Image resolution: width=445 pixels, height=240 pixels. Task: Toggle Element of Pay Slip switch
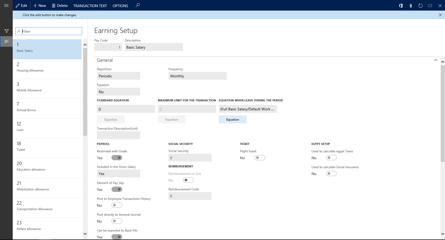[x=117, y=189]
